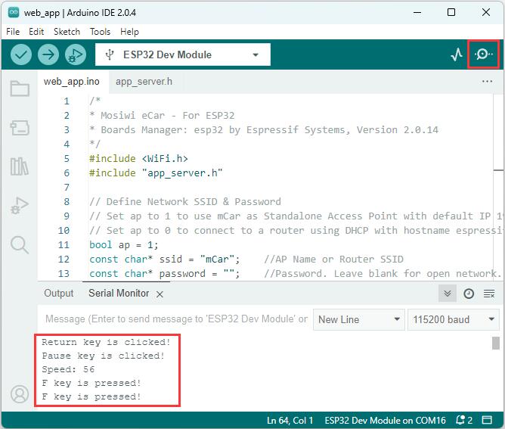Upload sketch with the arrow button
Screen dimensions: 505x429
coord(48,54)
